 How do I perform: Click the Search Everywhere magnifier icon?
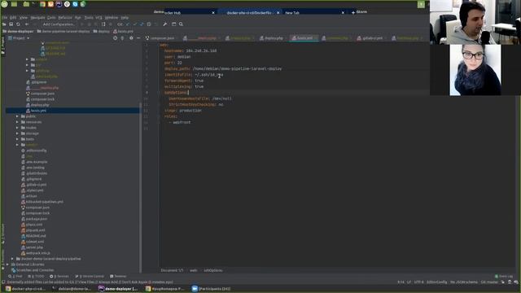[x=181, y=24]
